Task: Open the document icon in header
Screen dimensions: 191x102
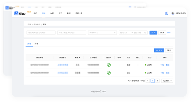Action: click(x=167, y=13)
